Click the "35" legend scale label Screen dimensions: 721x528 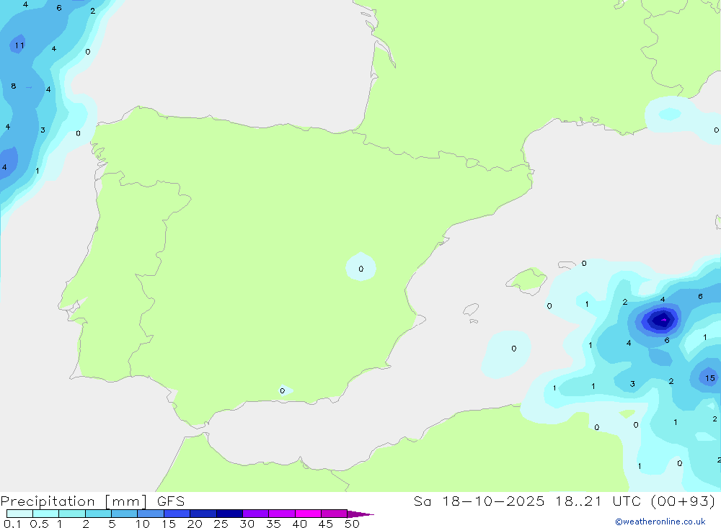coord(273,524)
